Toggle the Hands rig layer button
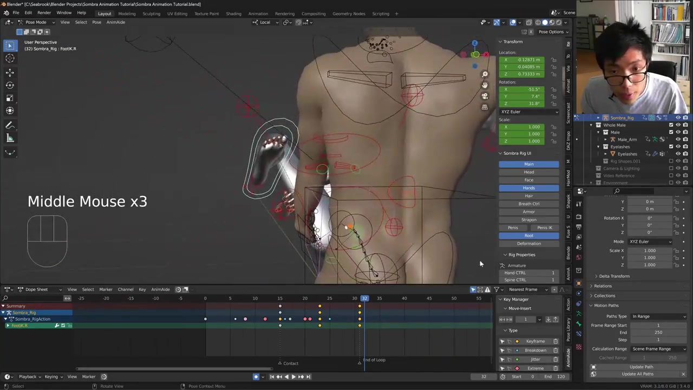Image resolution: width=693 pixels, height=390 pixels. coord(528,188)
